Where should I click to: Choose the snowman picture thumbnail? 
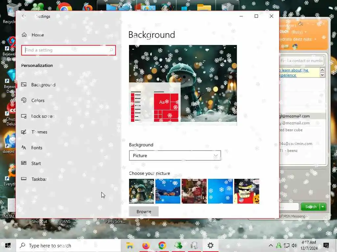[142, 191]
